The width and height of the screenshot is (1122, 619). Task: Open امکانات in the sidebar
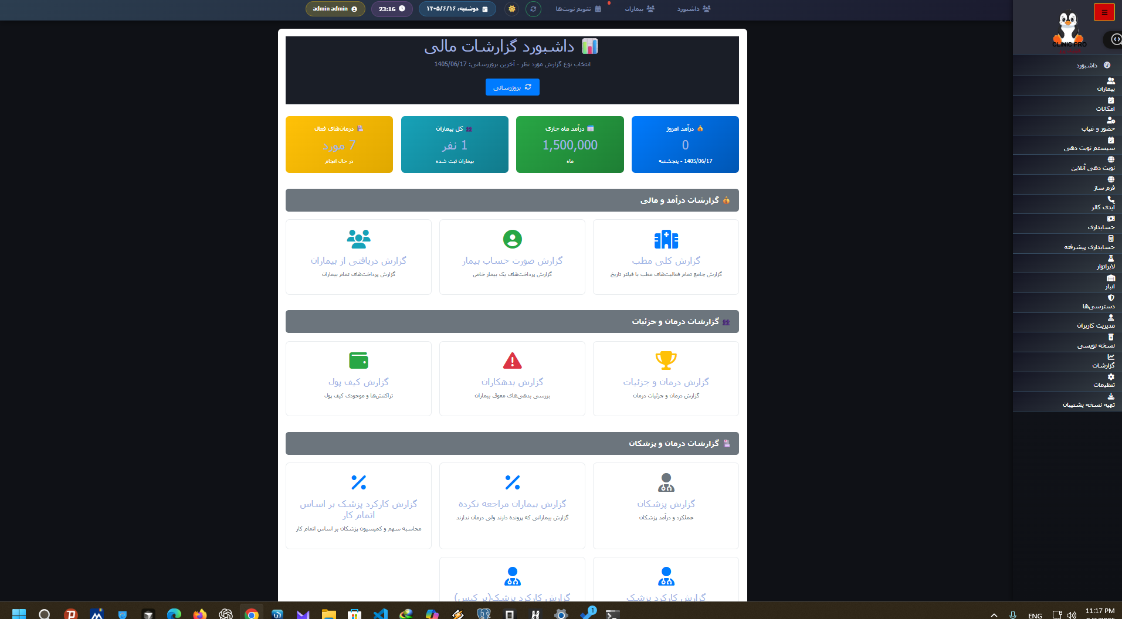1067,105
